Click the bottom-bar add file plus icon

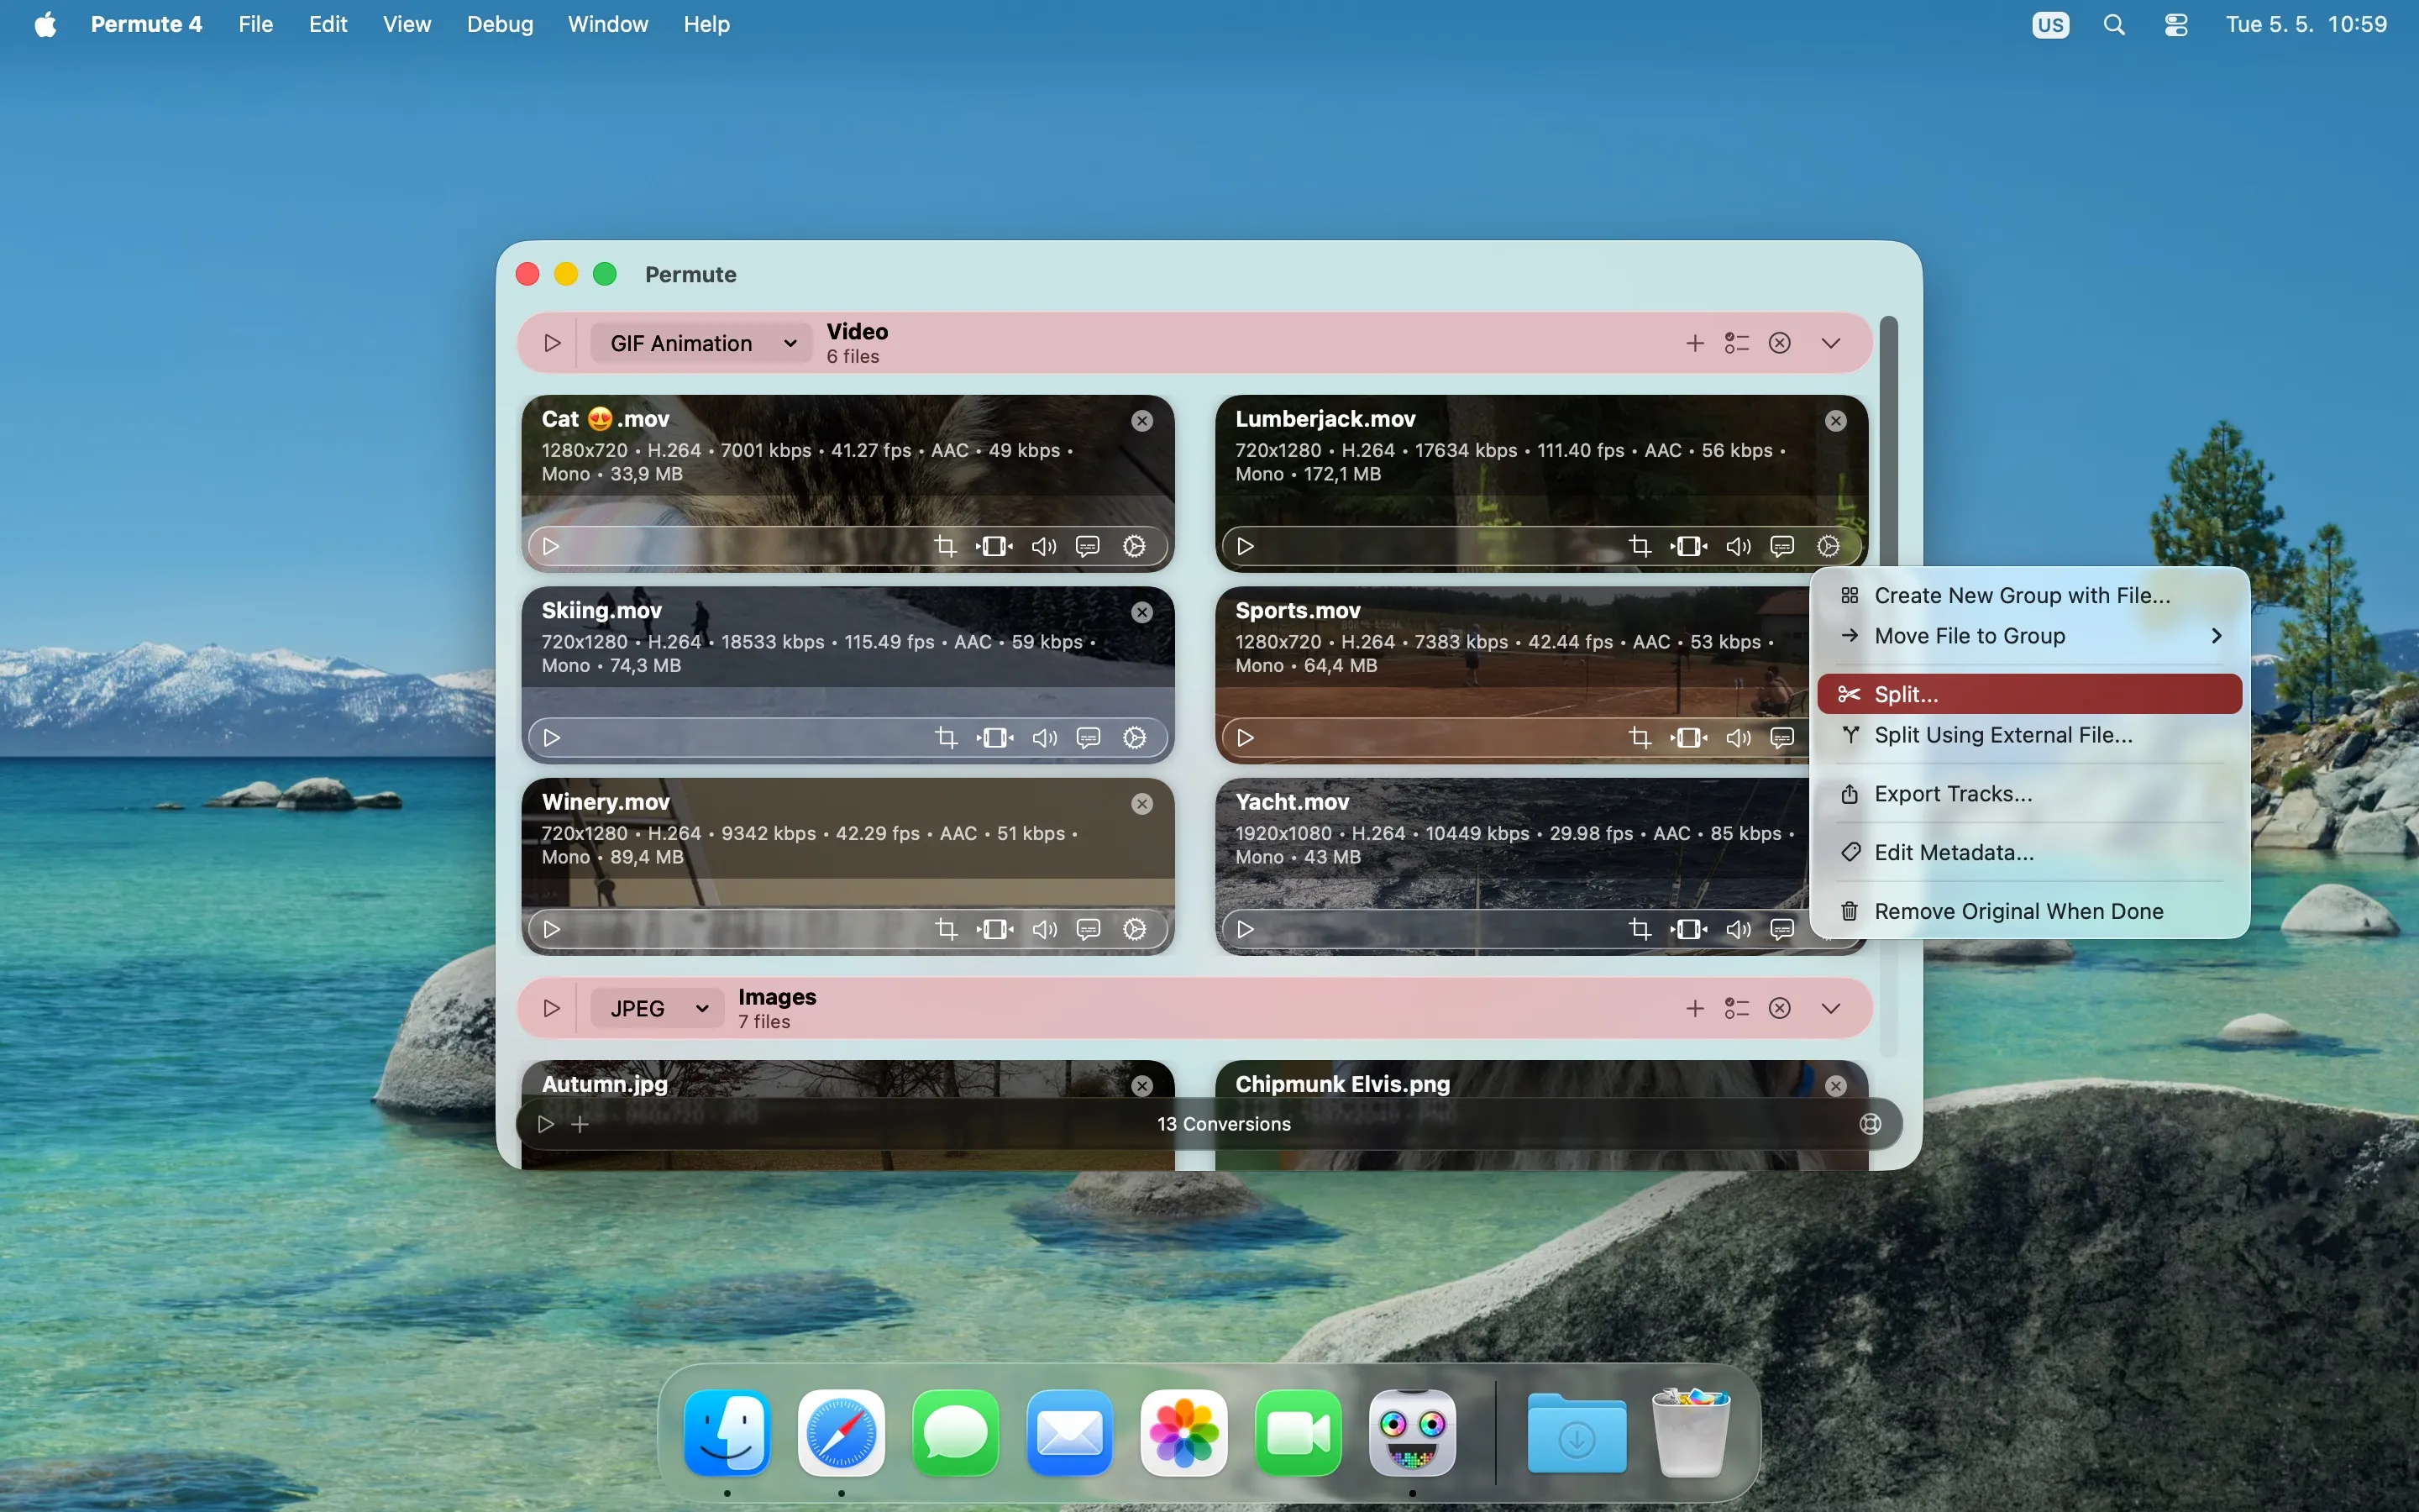pos(580,1125)
